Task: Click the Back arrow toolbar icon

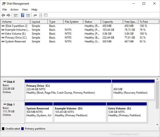Action: (3, 15)
